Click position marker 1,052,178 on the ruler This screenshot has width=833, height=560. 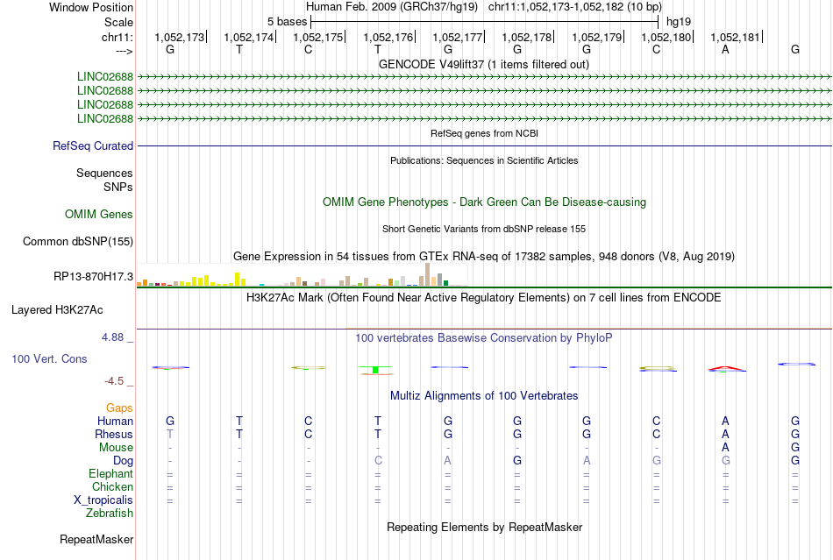[526, 37]
